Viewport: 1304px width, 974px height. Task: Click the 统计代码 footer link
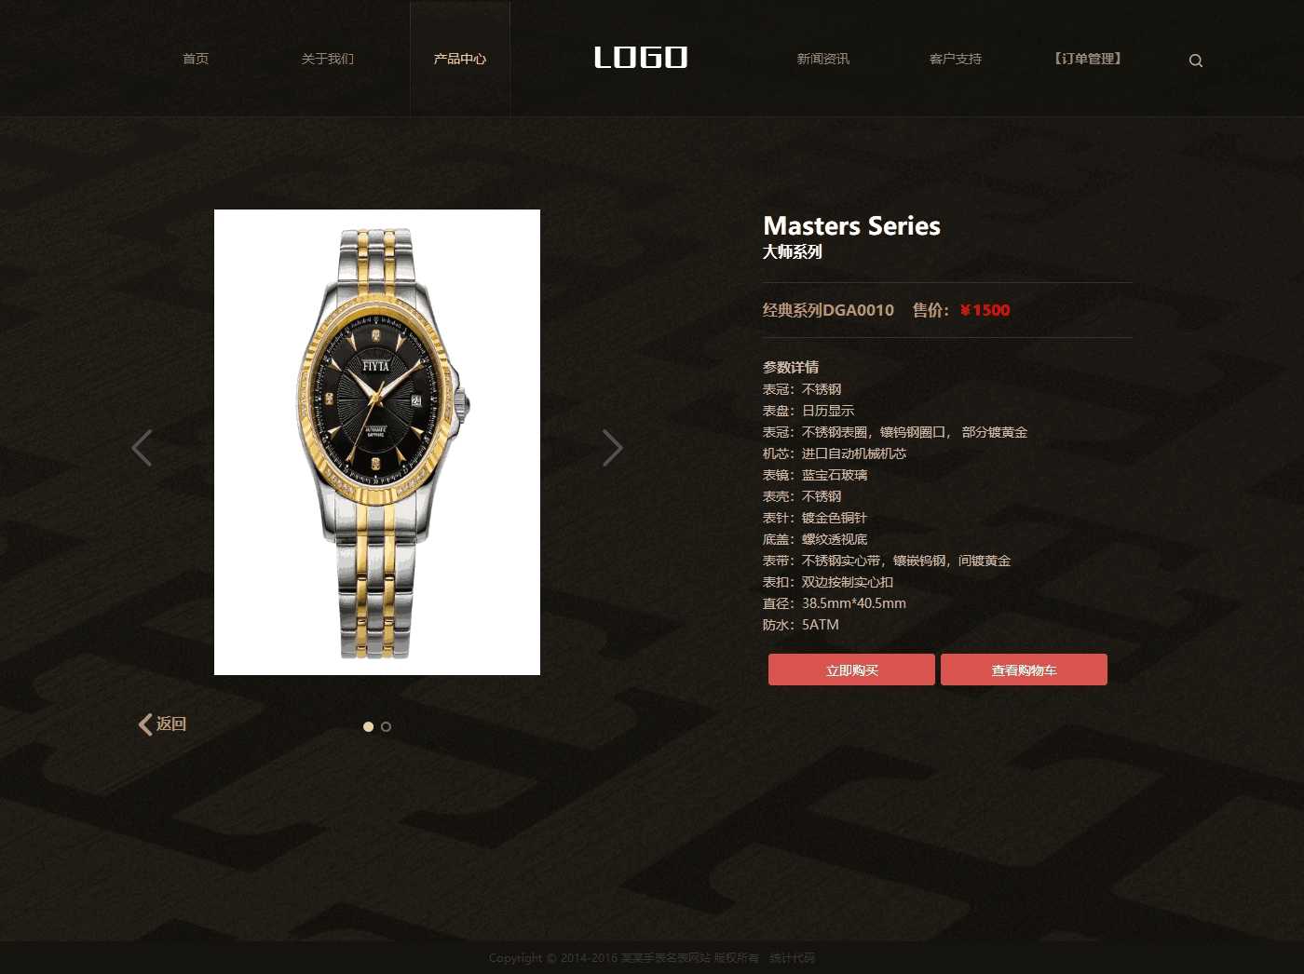click(x=793, y=958)
